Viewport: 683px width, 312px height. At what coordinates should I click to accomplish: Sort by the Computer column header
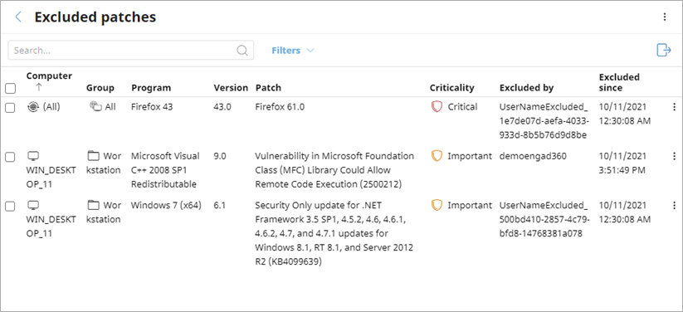tap(49, 76)
